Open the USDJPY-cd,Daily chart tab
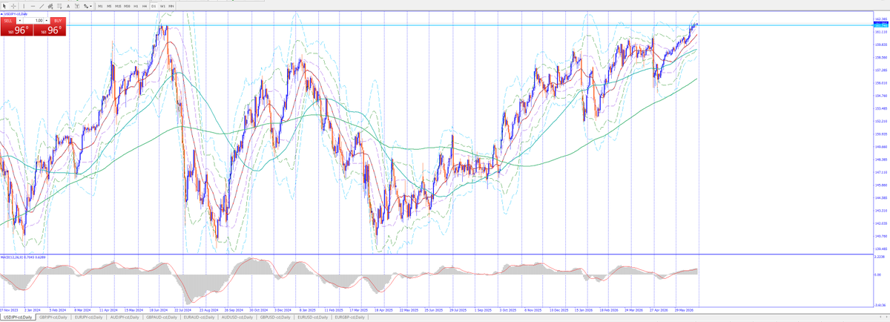The image size is (890, 322). [x=19, y=317]
